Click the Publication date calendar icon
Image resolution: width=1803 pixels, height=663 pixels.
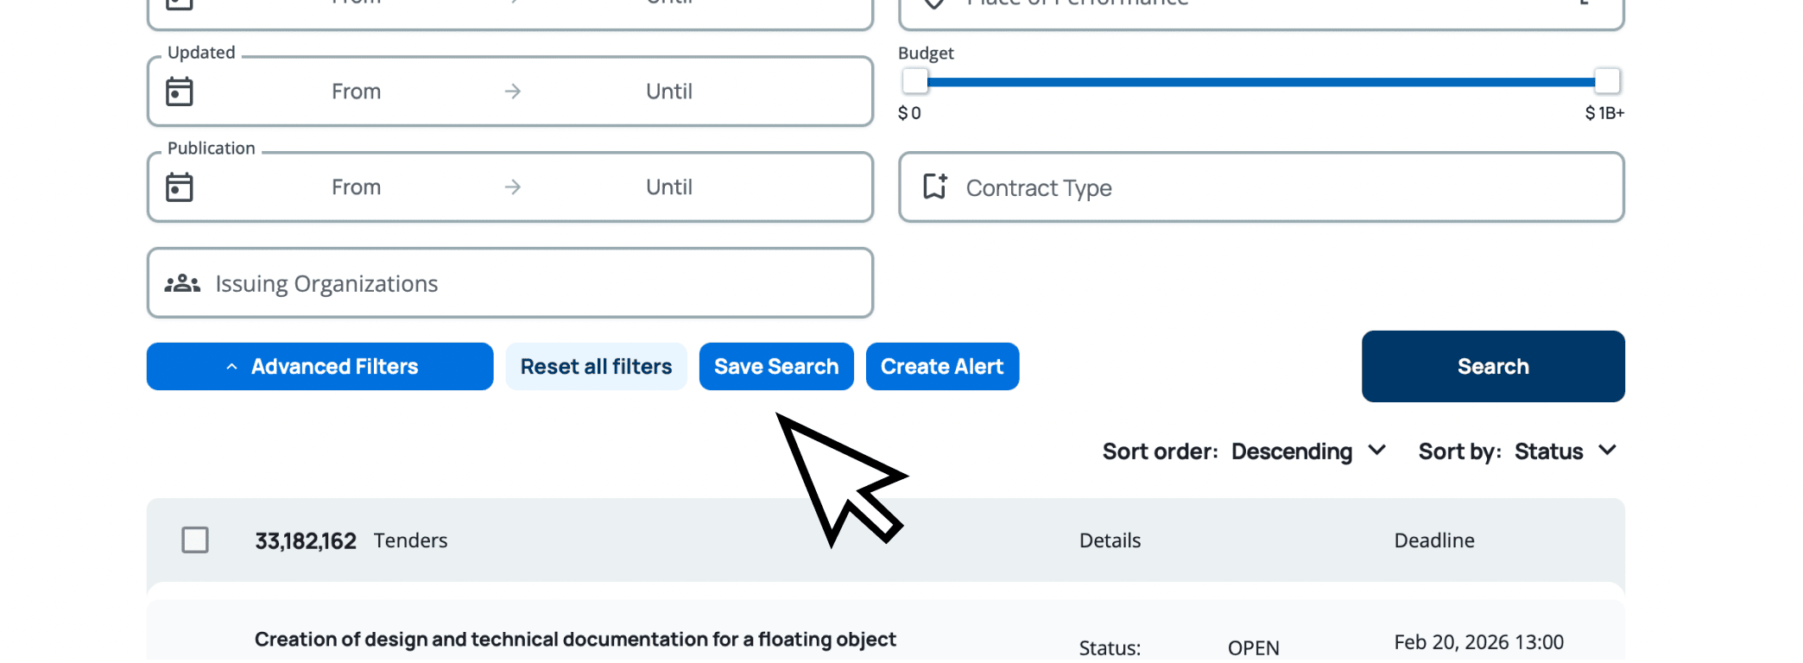coord(180,187)
